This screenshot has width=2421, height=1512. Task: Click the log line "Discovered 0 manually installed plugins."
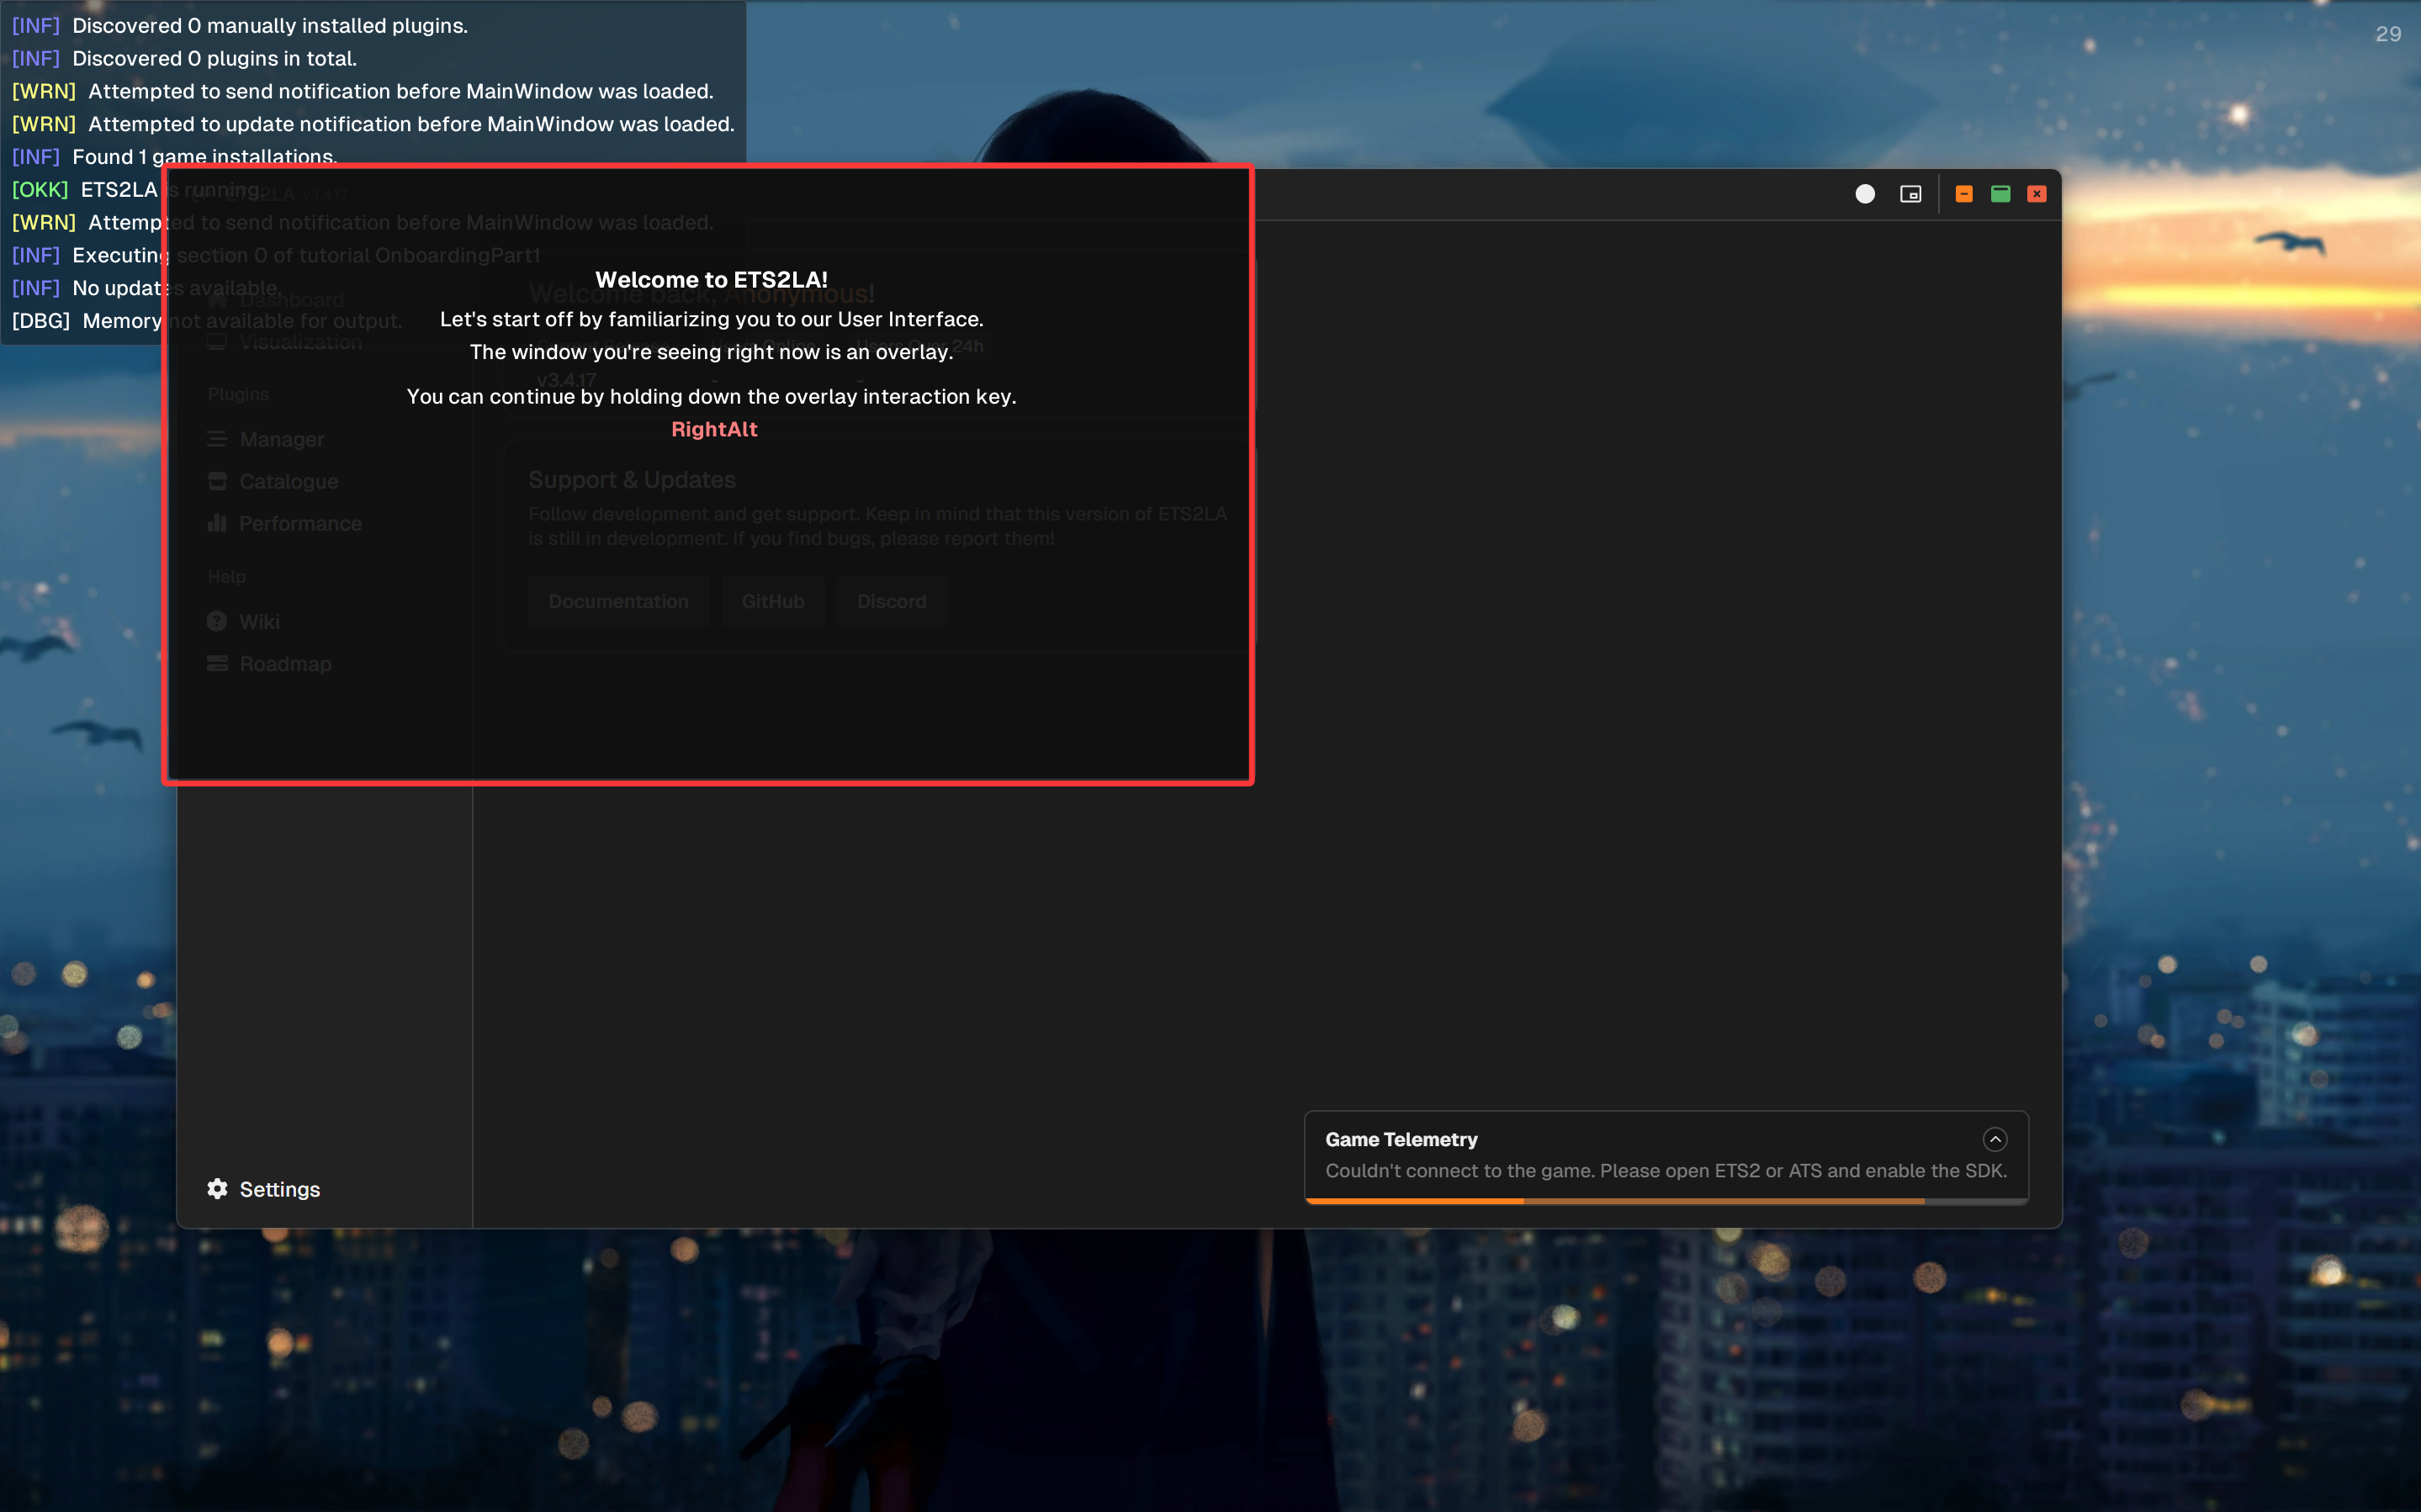coord(270,26)
